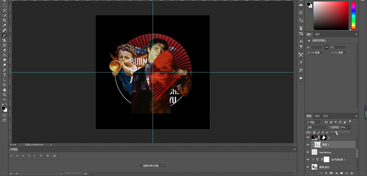Viewport: 367px width, 176px height.
Task: Click the foreground color swatch in toolbar
Action: 3,108
